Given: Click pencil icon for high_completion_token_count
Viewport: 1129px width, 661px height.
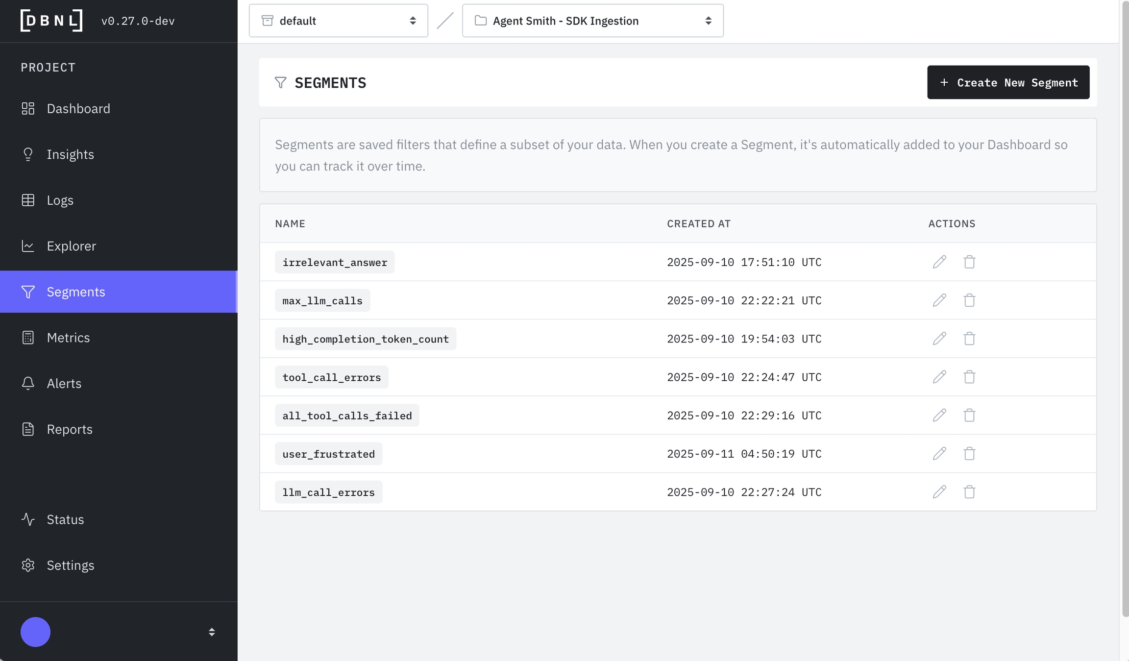Looking at the screenshot, I should (939, 339).
